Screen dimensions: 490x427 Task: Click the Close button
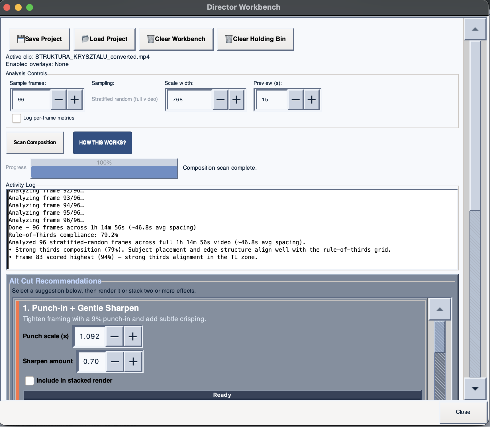point(463,412)
